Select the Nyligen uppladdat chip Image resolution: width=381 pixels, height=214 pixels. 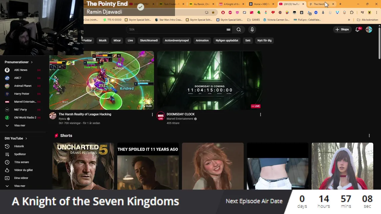[227, 40]
